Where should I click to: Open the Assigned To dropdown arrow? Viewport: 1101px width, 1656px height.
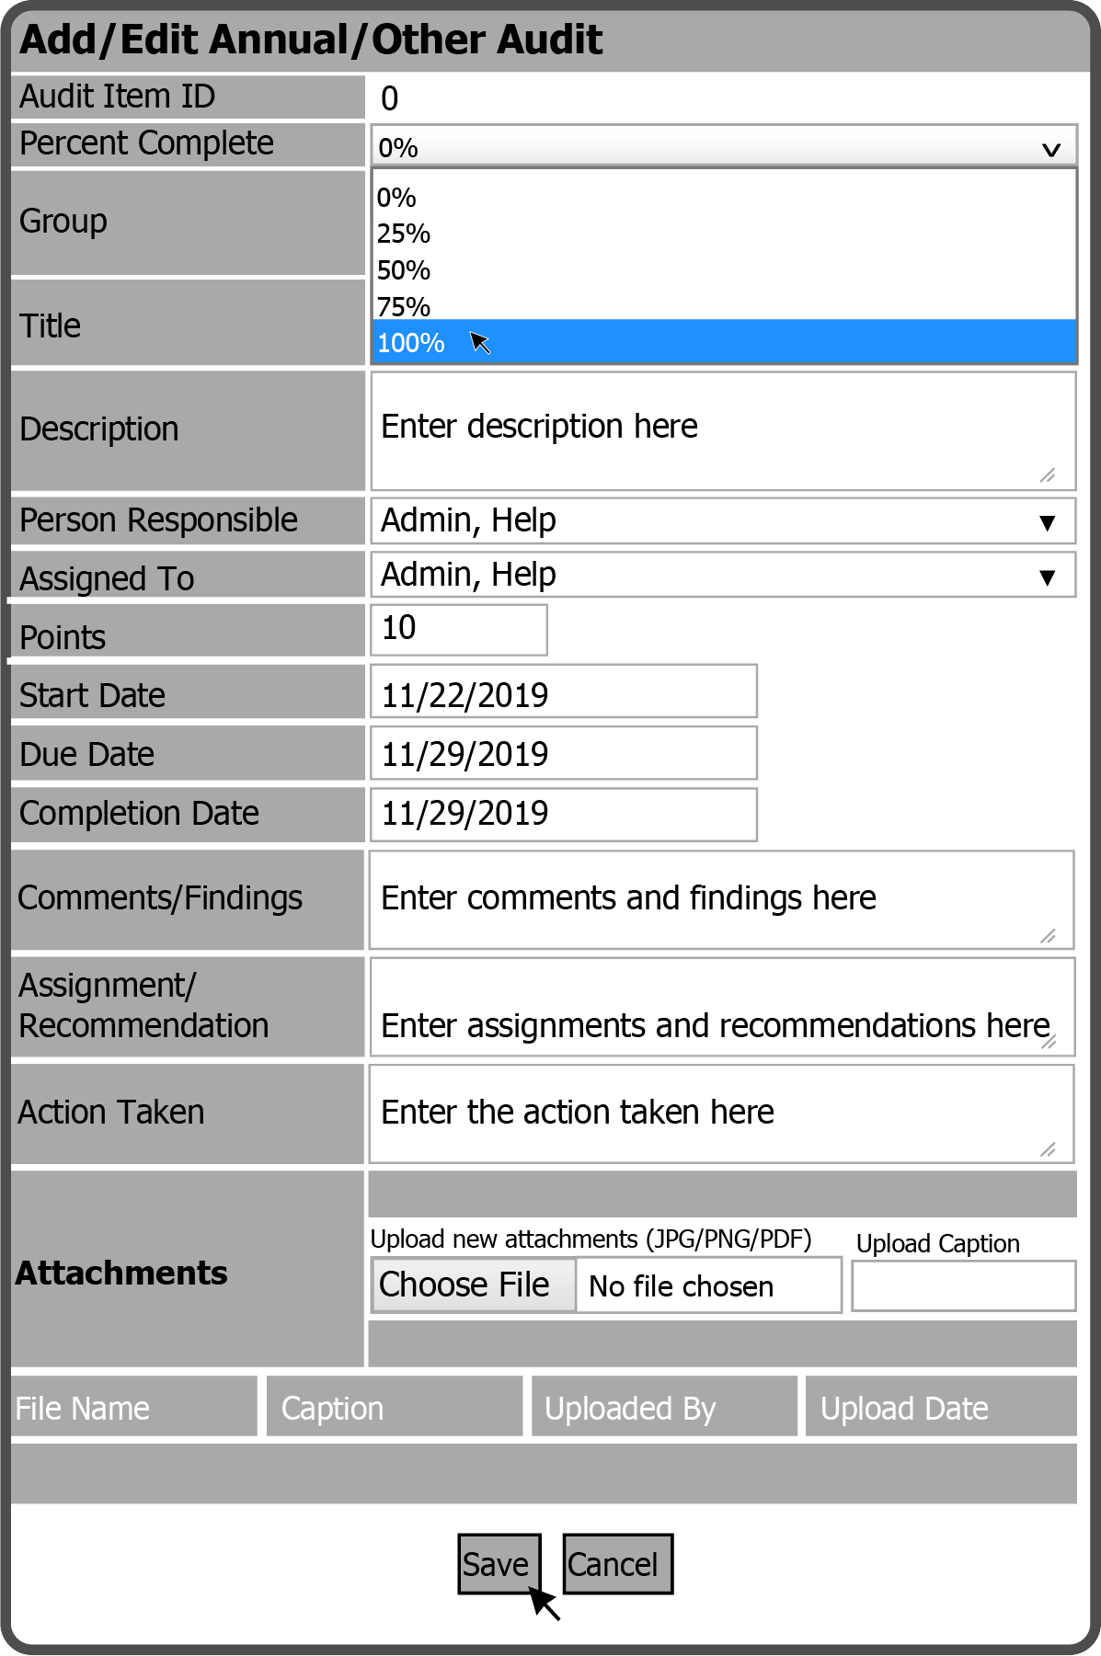point(1046,577)
